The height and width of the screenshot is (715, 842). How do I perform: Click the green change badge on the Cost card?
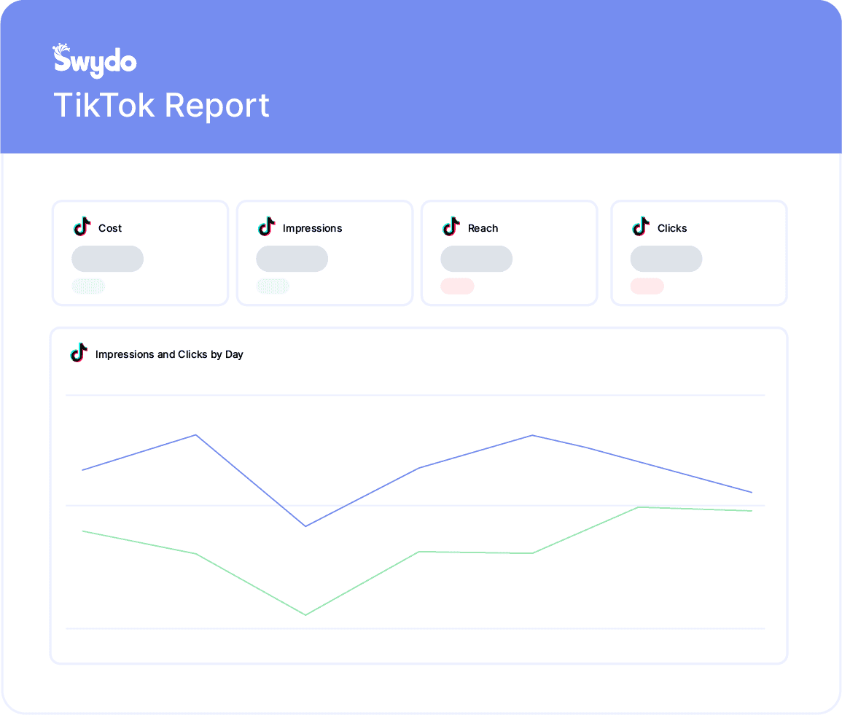click(88, 286)
